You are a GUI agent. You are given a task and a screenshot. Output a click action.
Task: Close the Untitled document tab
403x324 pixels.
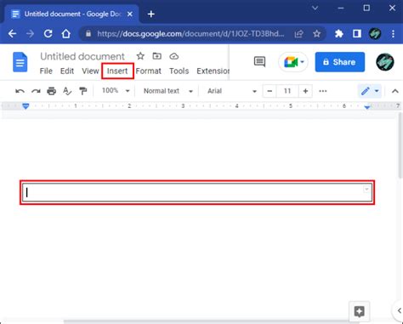[x=130, y=14]
